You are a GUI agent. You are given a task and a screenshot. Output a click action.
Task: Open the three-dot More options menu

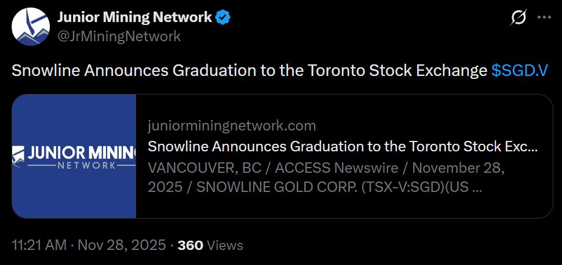click(544, 18)
